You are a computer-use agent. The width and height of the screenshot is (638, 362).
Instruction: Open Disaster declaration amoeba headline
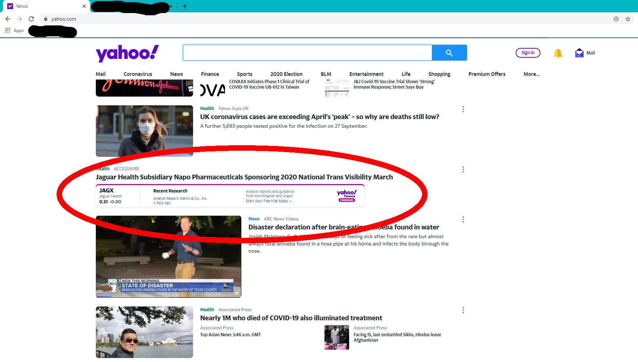click(x=344, y=227)
